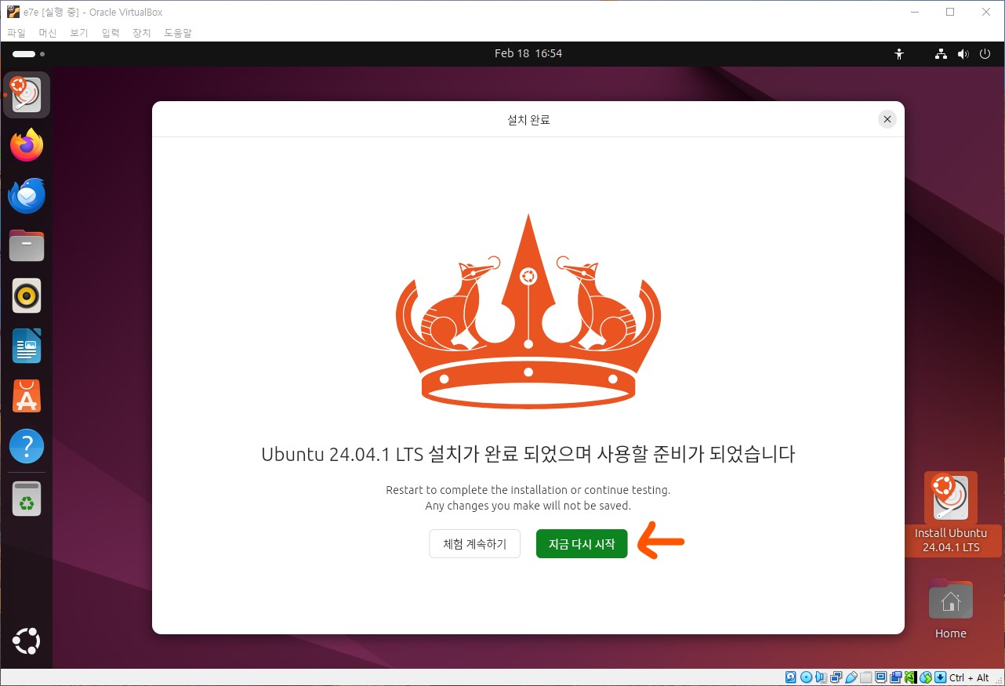Click the 체험 계속하기 button

475,544
